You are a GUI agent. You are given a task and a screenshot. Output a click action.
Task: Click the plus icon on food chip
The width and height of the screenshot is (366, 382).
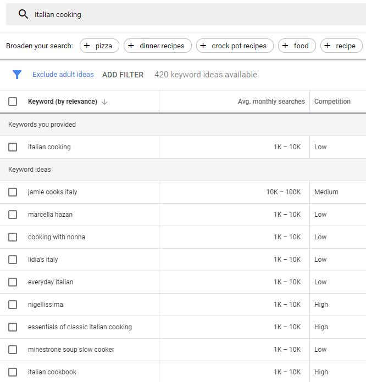point(285,46)
